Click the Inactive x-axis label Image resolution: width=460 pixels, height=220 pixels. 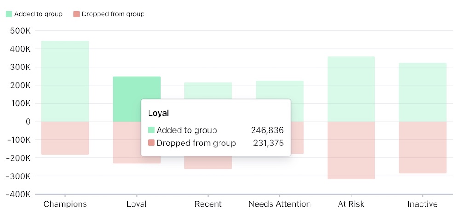422,204
